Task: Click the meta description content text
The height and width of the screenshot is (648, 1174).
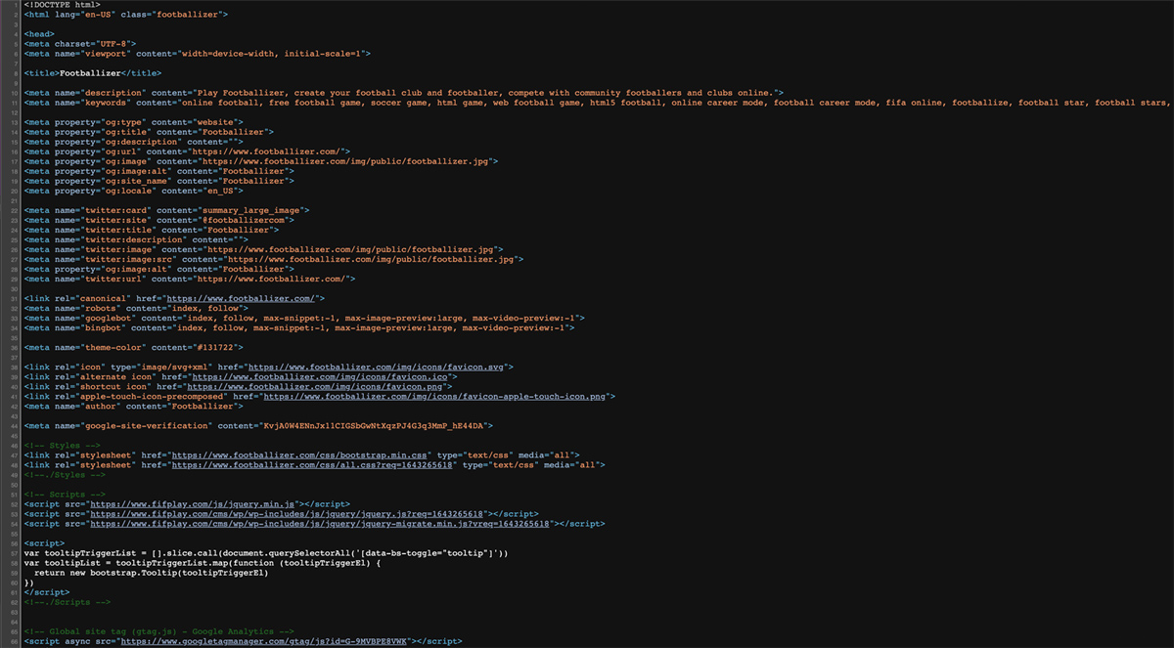Action: (484, 93)
